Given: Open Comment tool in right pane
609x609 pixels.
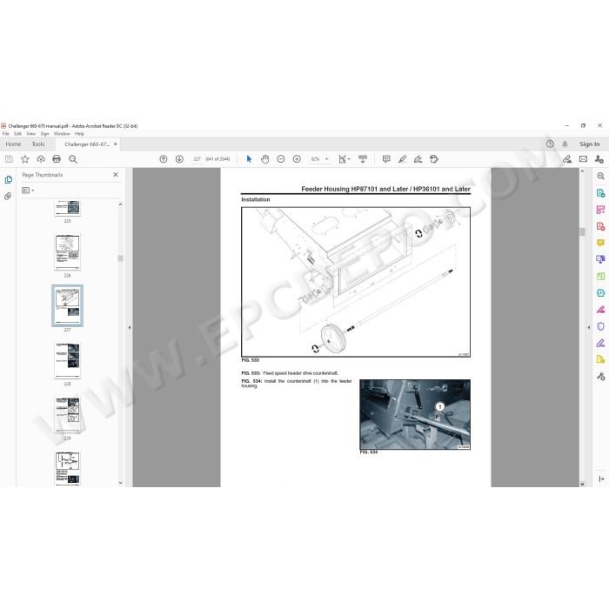Looking at the screenshot, I should click(x=600, y=243).
